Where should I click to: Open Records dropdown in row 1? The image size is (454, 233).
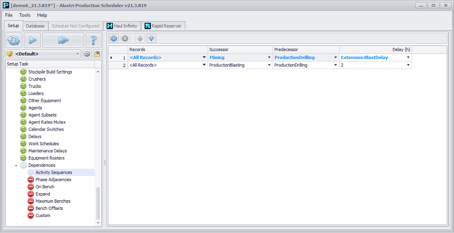click(x=204, y=57)
